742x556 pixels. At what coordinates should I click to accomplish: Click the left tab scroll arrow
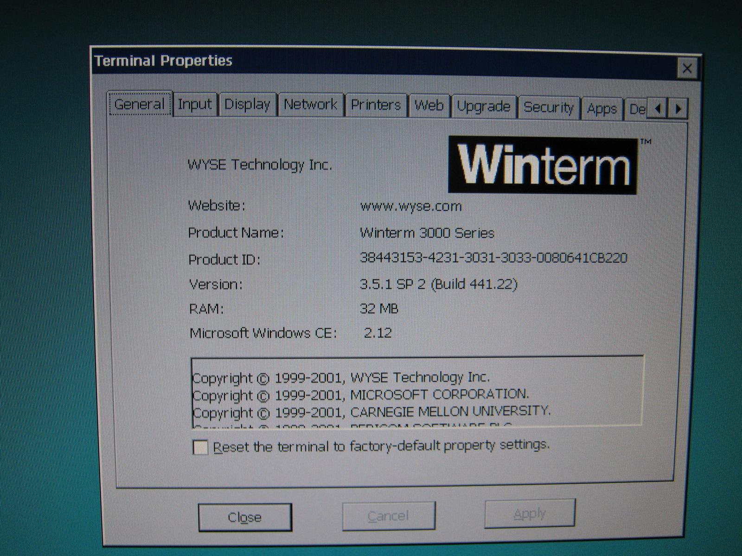(x=657, y=109)
